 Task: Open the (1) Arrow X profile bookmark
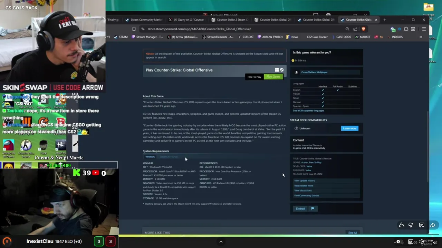tap(182, 37)
